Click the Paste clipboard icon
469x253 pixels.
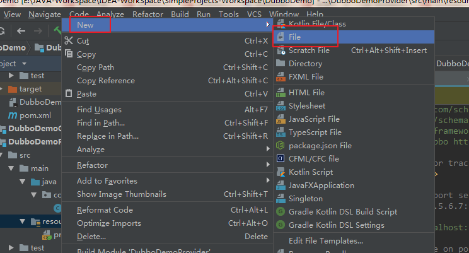pos(69,93)
